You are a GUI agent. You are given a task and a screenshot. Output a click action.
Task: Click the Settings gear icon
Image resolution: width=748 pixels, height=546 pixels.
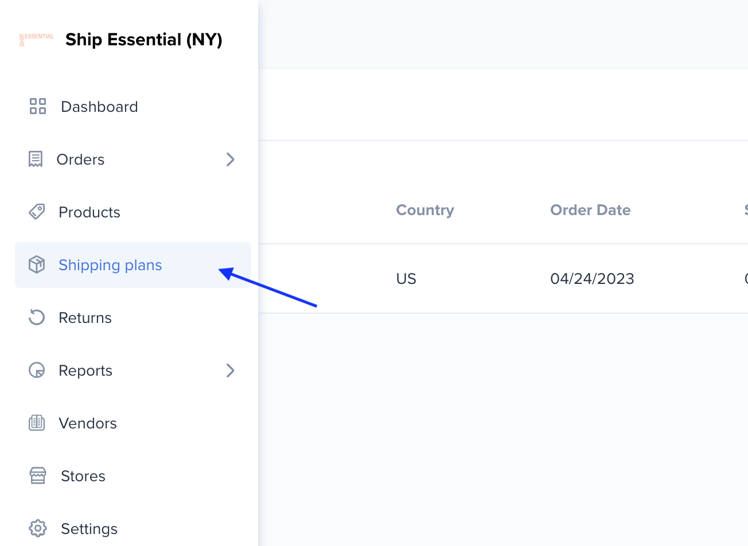(x=38, y=528)
